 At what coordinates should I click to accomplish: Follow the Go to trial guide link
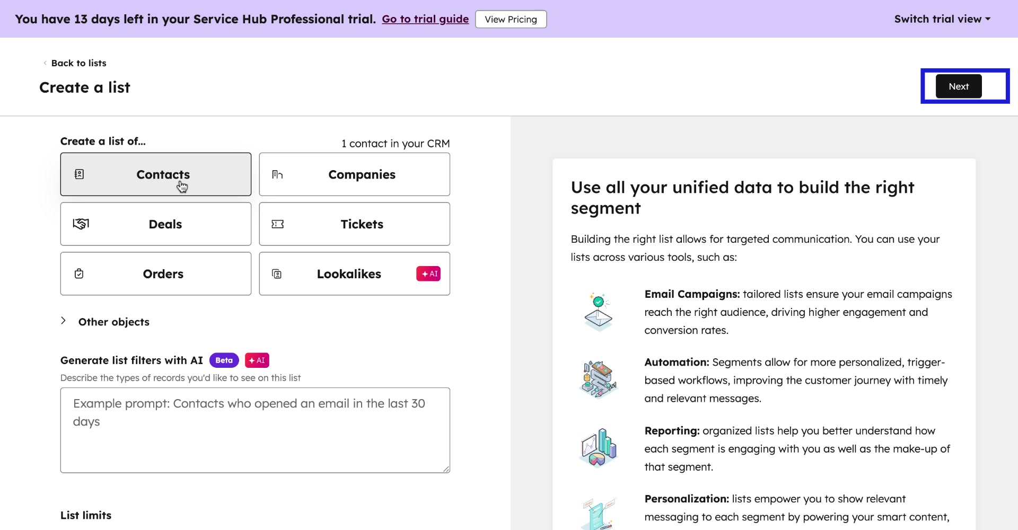point(425,19)
